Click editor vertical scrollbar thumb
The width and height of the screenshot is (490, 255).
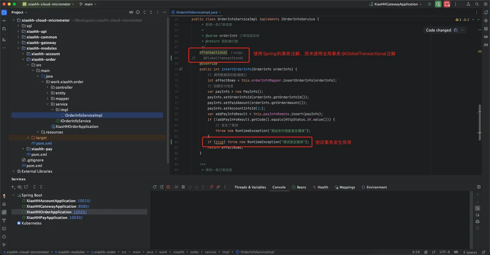click(480, 122)
